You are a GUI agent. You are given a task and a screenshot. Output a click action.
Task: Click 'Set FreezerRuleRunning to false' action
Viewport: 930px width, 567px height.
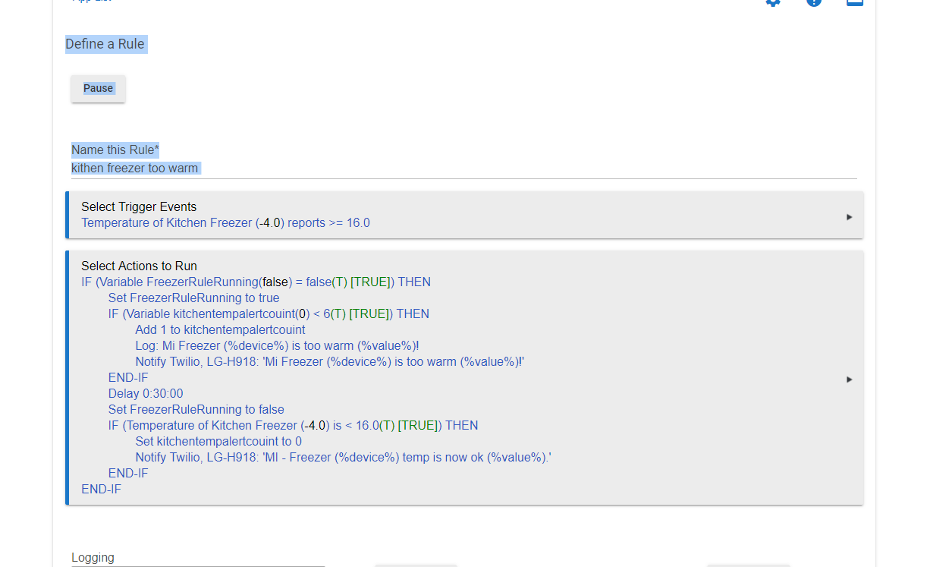click(x=196, y=410)
